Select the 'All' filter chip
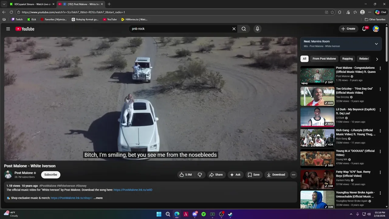This screenshot has width=389, height=219. [x=305, y=59]
